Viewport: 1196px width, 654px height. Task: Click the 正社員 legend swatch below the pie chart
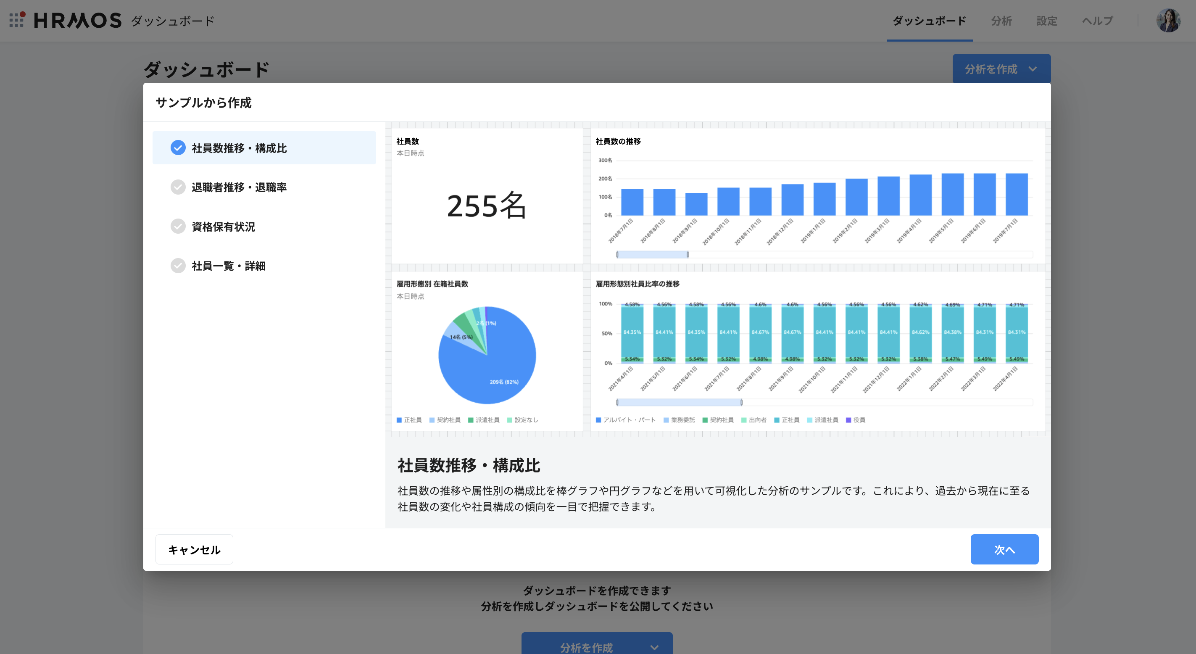pos(399,419)
